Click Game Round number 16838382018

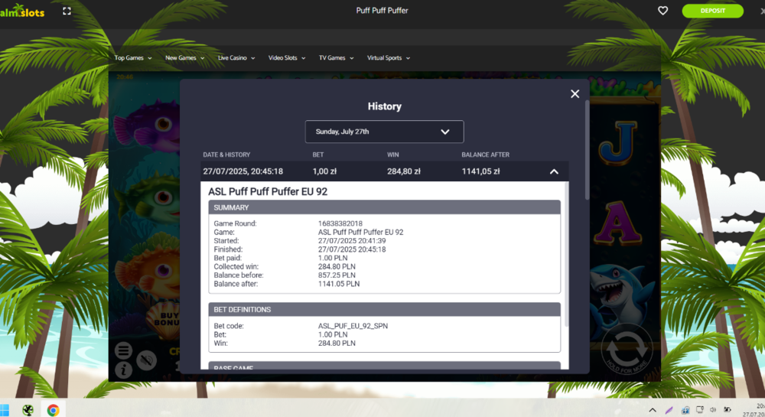(x=340, y=223)
